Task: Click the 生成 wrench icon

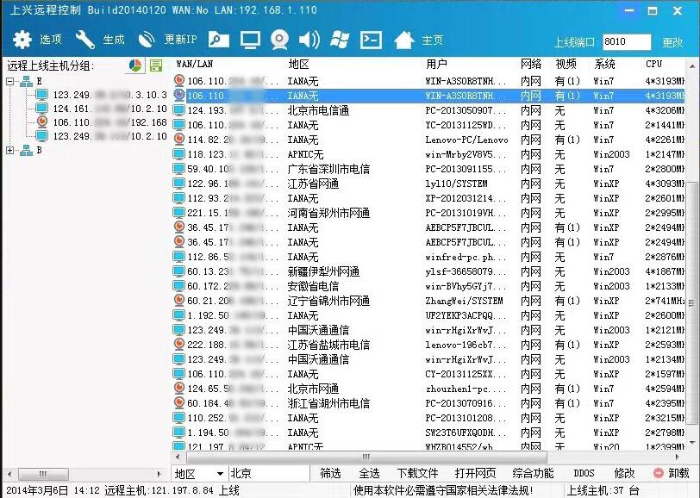Action: click(85, 40)
